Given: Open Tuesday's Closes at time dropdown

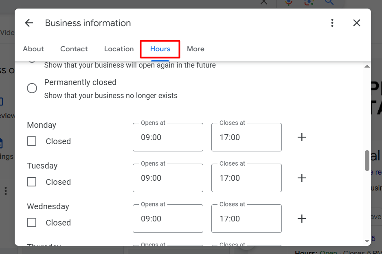Looking at the screenshot, I should pyautogui.click(x=246, y=178).
